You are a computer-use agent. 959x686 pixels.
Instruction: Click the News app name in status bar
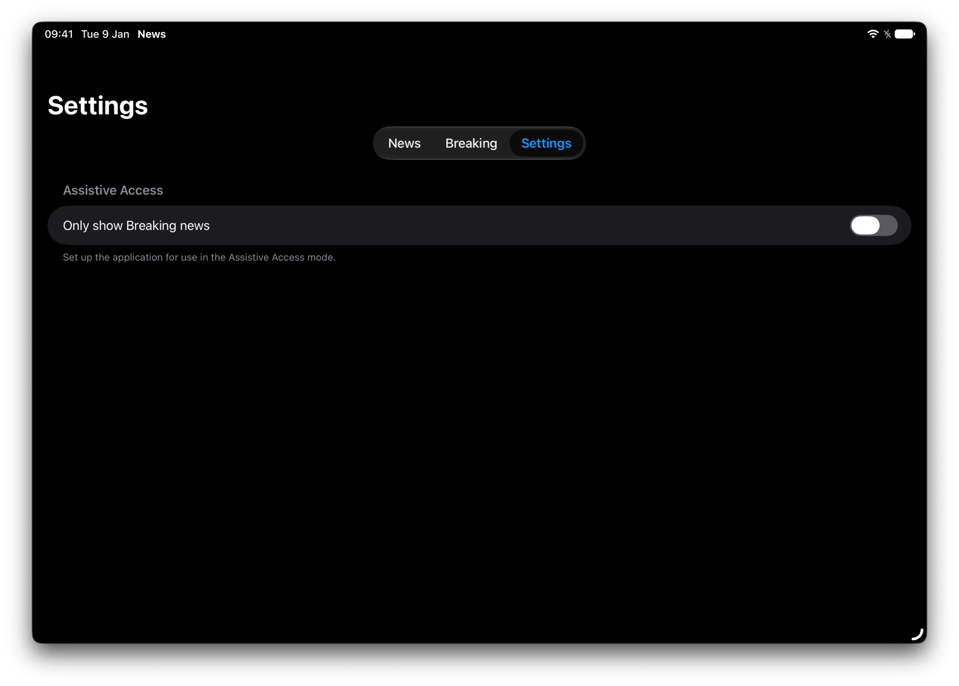(x=152, y=34)
